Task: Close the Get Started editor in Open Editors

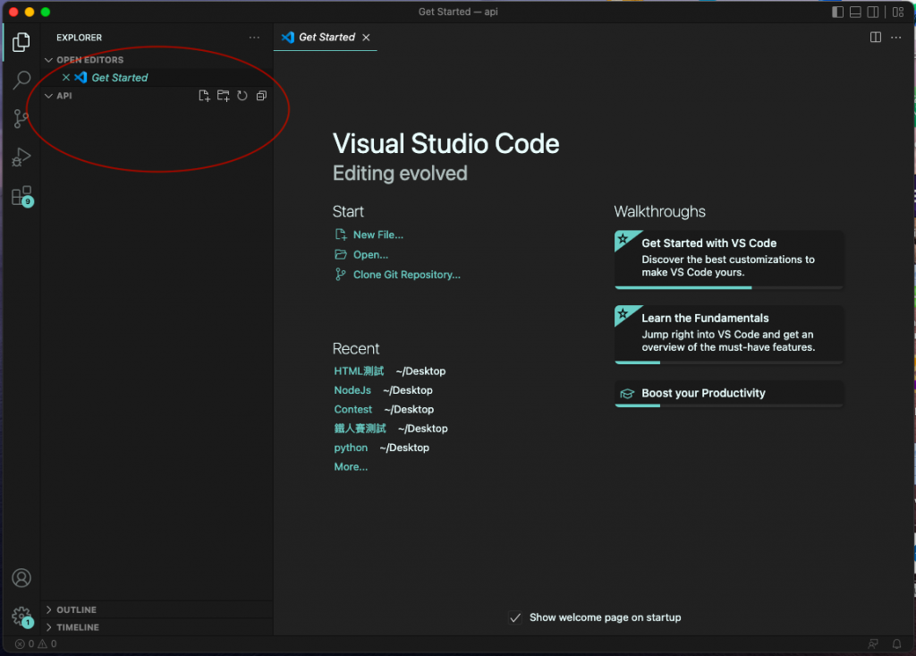Action: click(66, 78)
